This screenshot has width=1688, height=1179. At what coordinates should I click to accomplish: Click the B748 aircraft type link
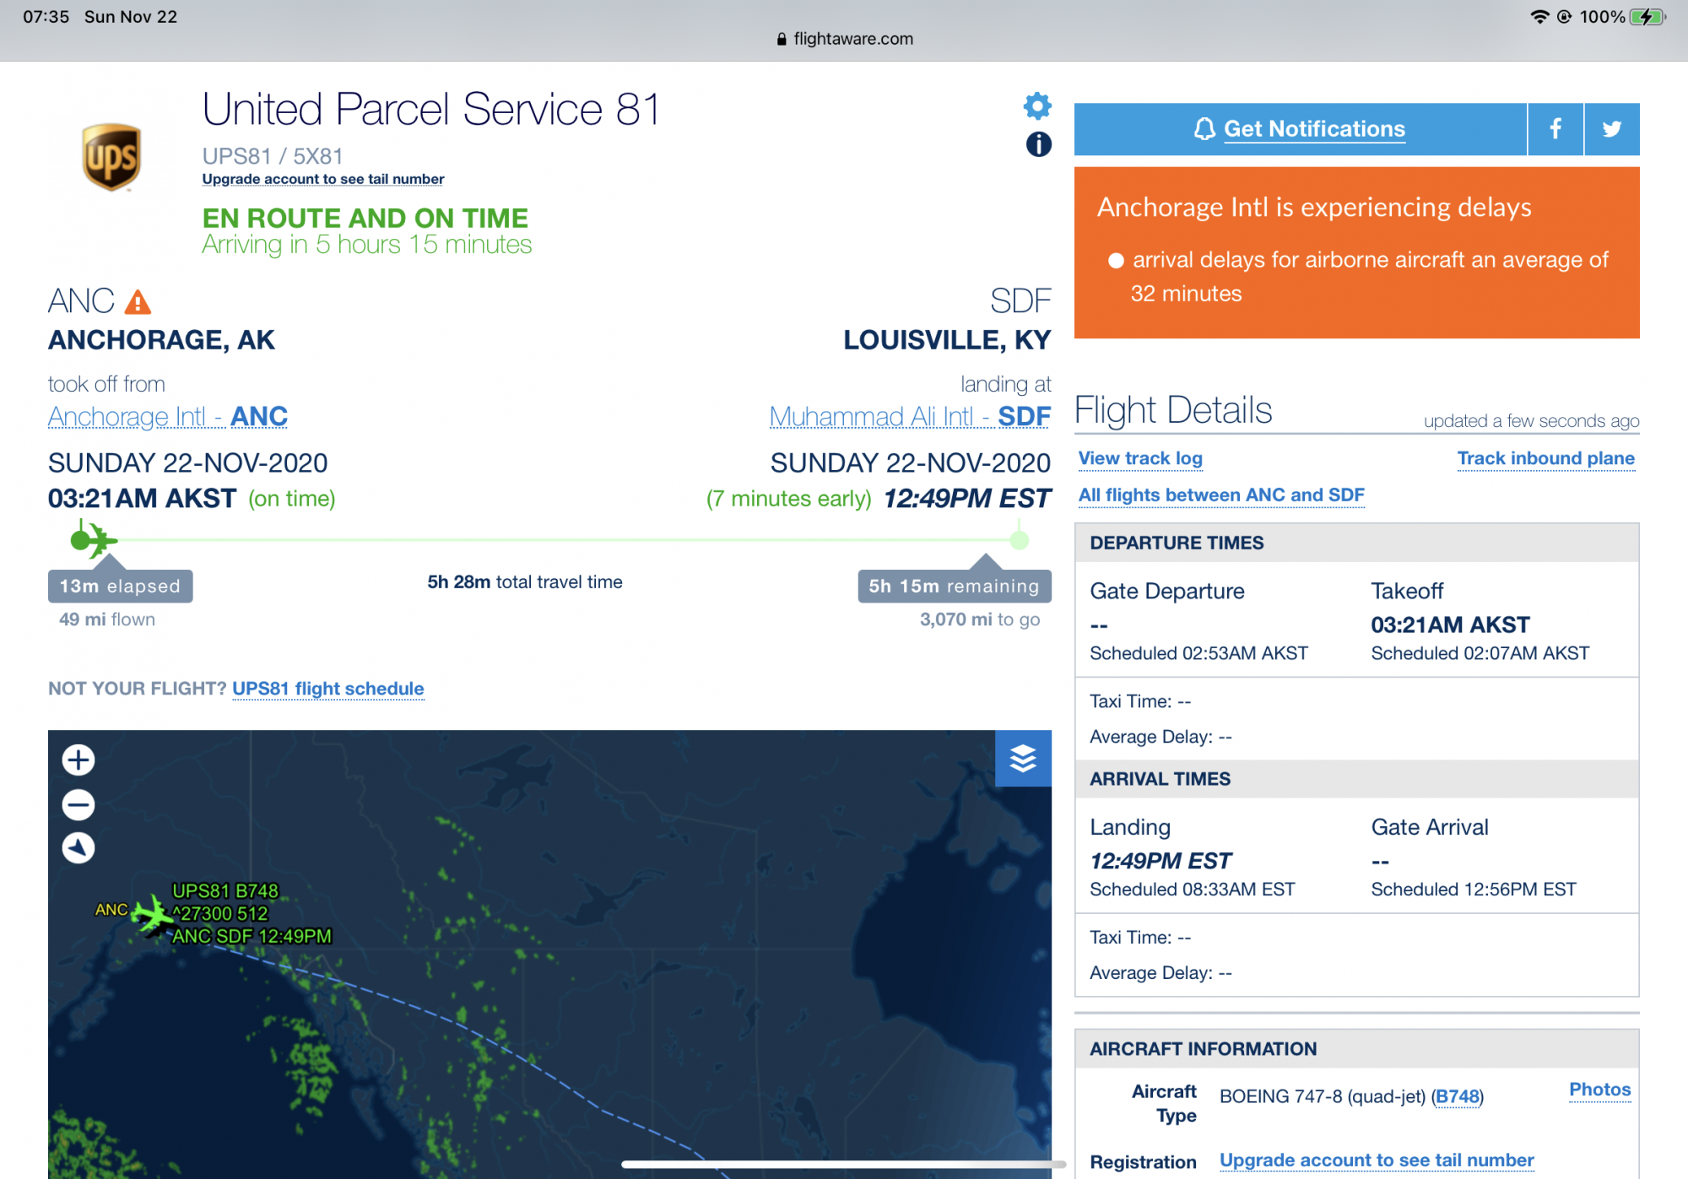pyautogui.click(x=1457, y=1096)
